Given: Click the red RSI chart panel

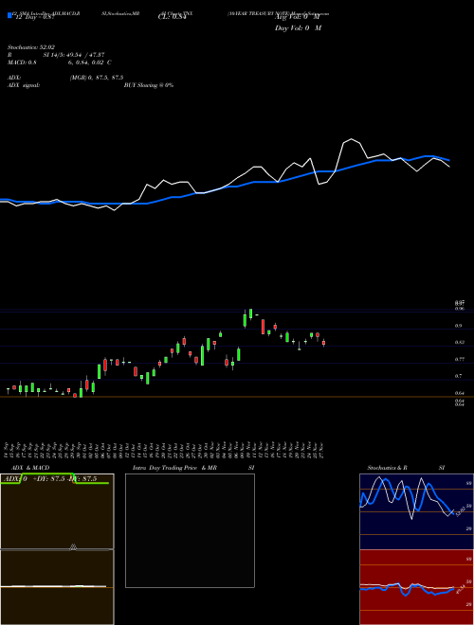Looking at the screenshot, I should tap(416, 587).
